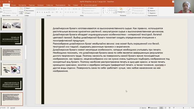Open the font name combo box
The image size is (194, 109).
(x=43, y=9)
